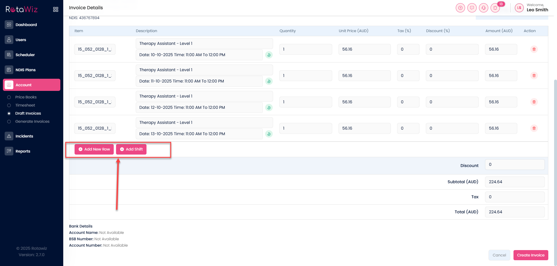Click the notification bell icon
557x266 pixels.
pos(495,8)
